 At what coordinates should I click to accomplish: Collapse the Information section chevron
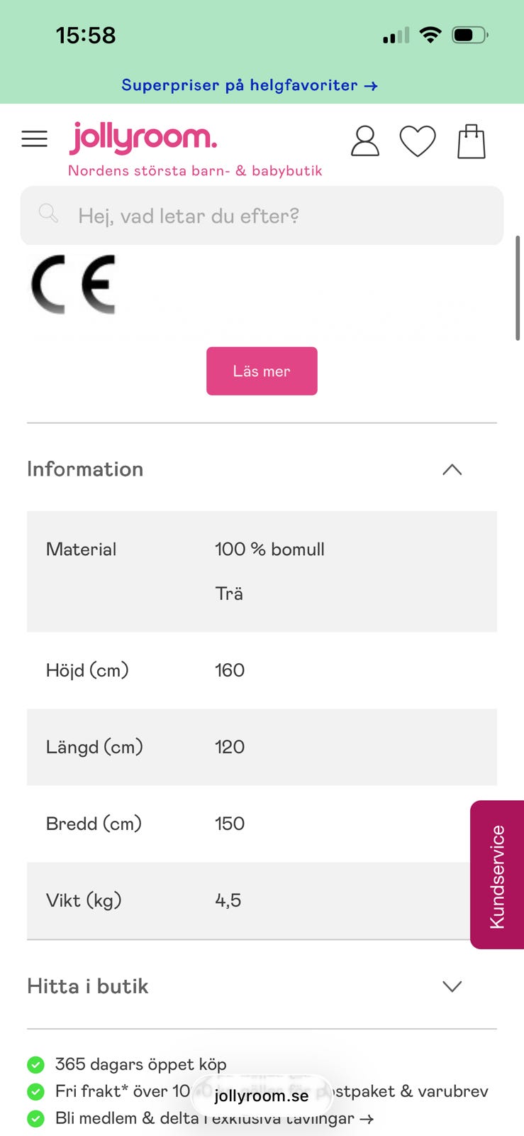[452, 469]
